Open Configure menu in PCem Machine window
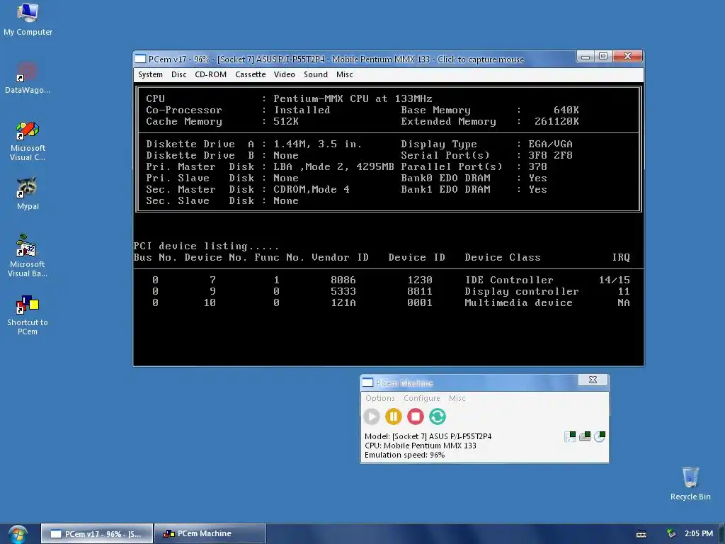Image resolution: width=725 pixels, height=544 pixels. 422,398
